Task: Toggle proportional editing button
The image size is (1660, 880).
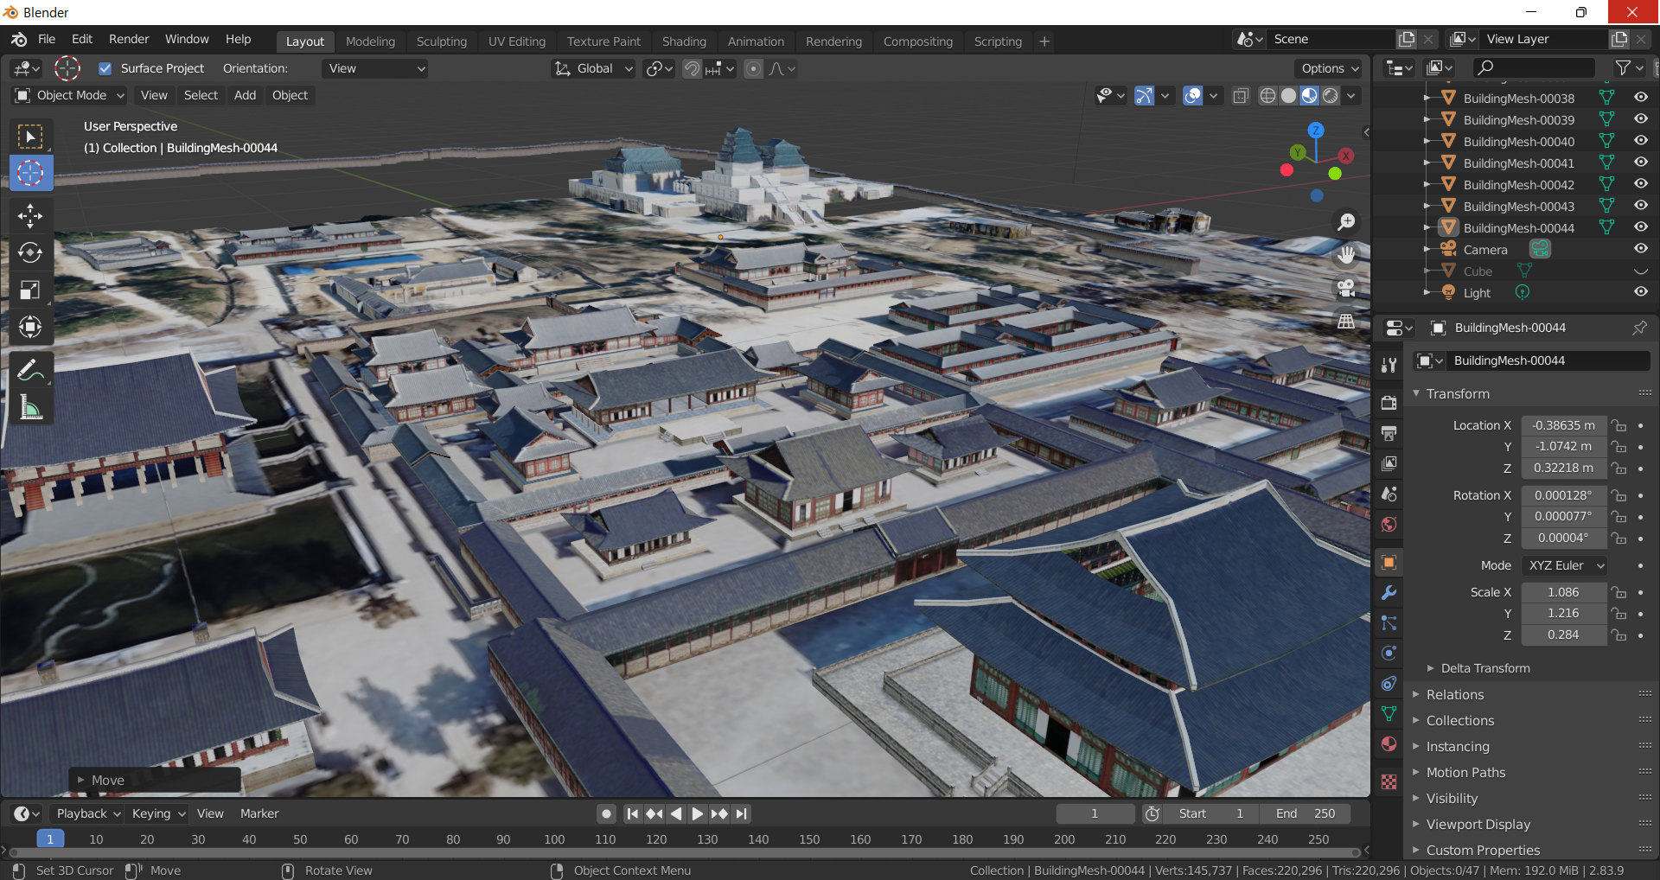Action: coord(754,68)
